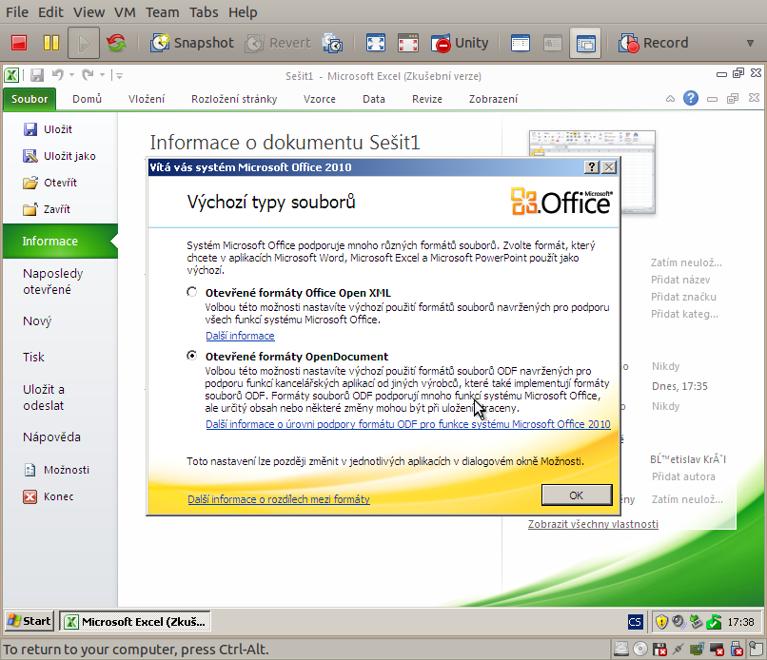
Task: Start Record in VMware toolbar
Action: [x=654, y=43]
